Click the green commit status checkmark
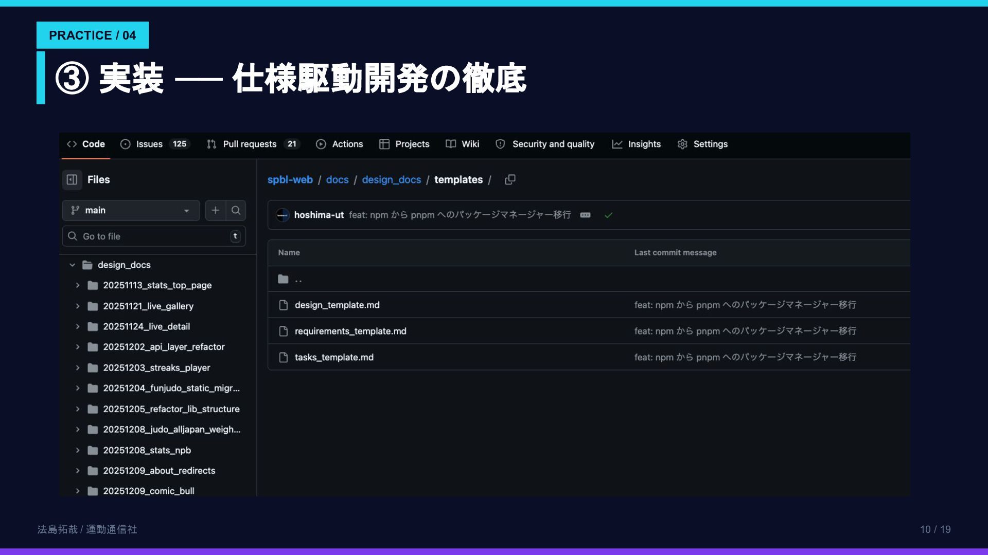The width and height of the screenshot is (988, 555). point(608,215)
